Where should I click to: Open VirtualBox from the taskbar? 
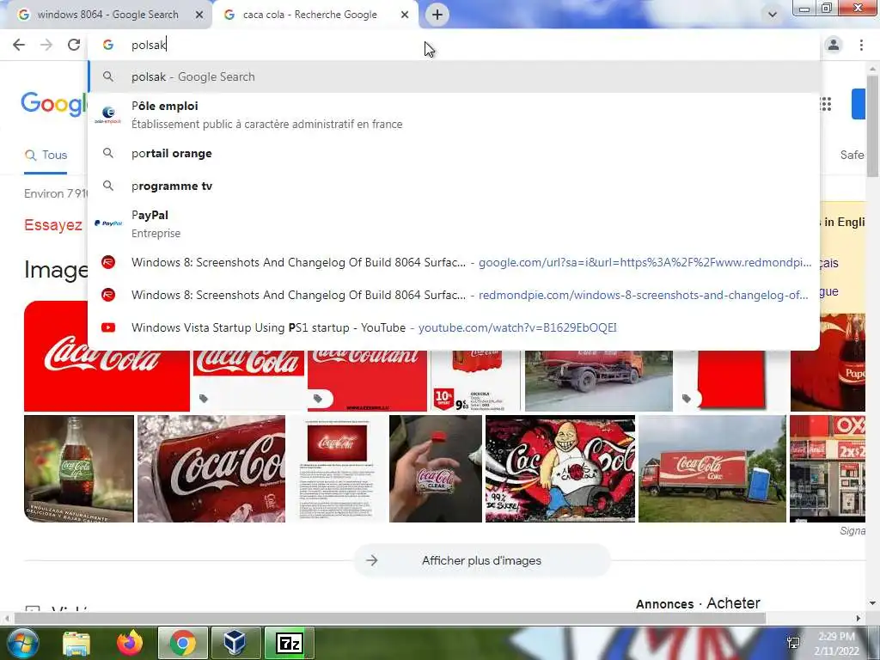pos(235,643)
